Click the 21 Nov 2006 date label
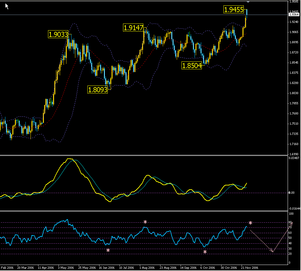The height and width of the screenshot is (271, 301). [249, 268]
